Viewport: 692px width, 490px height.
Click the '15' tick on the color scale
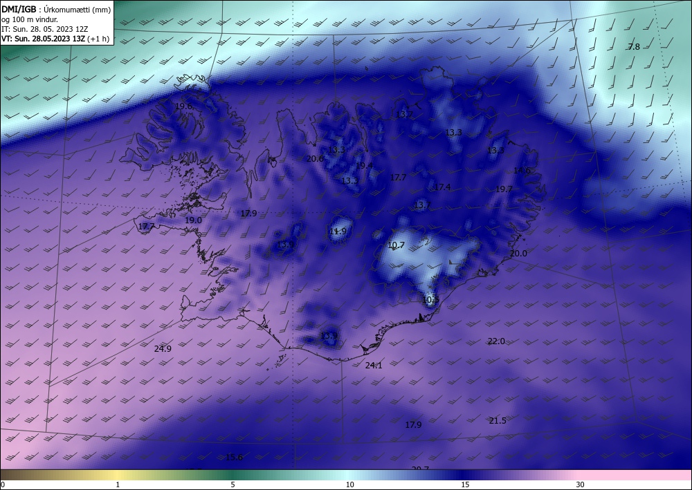[x=465, y=484]
